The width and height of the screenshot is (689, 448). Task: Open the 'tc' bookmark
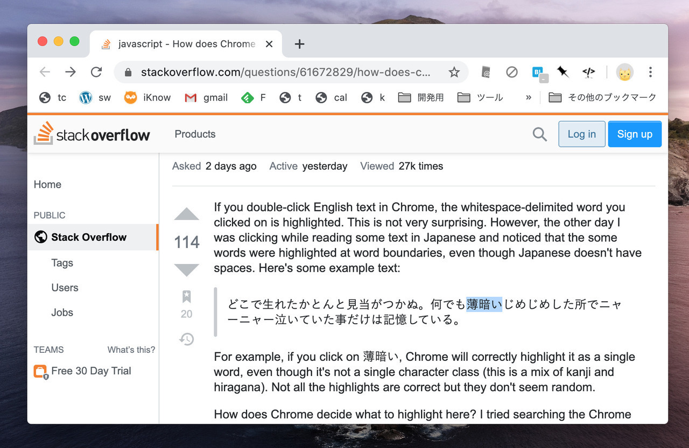coord(53,97)
